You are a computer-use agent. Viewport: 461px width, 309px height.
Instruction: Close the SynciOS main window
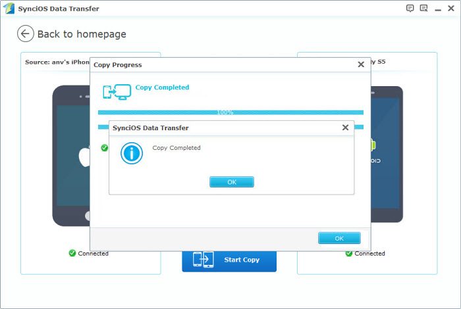(x=451, y=8)
